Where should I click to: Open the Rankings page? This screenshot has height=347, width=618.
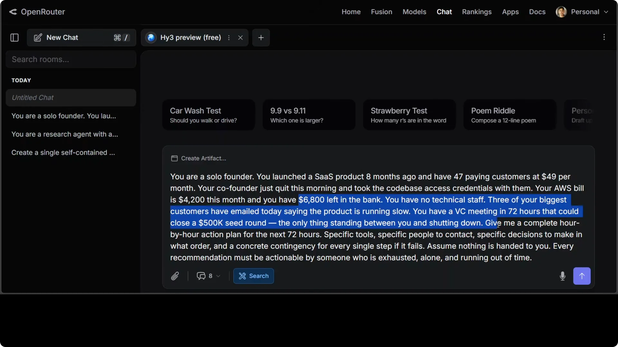coord(477,12)
